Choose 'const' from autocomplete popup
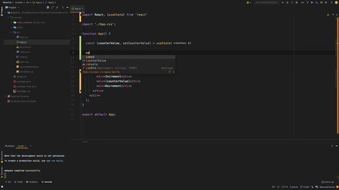 pyautogui.click(x=128, y=57)
